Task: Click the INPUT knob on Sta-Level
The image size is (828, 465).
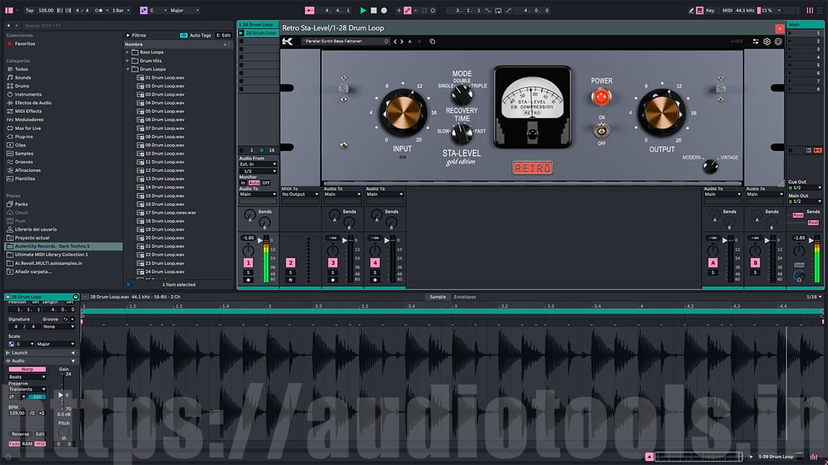Action: click(403, 113)
